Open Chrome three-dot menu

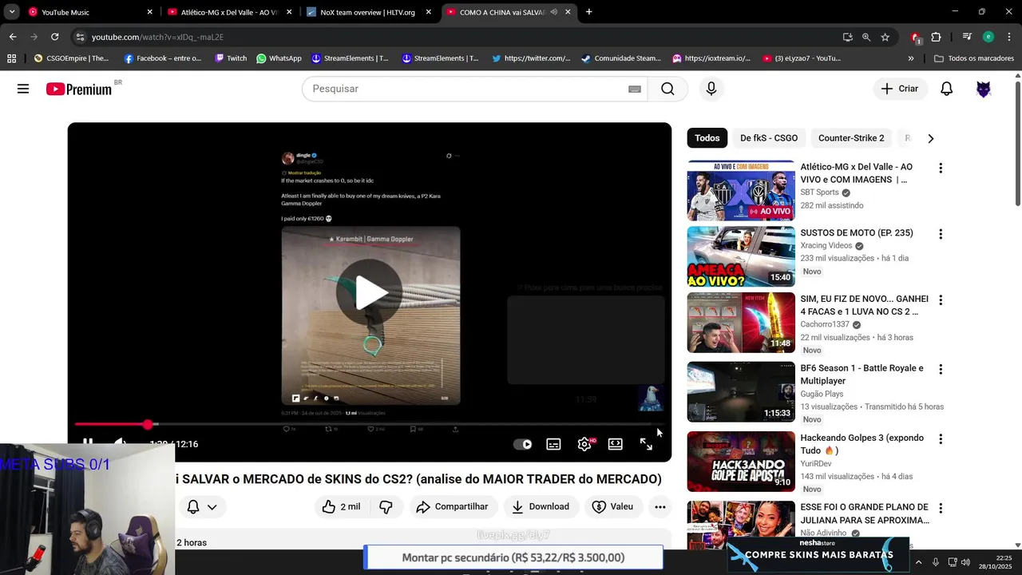(1009, 37)
